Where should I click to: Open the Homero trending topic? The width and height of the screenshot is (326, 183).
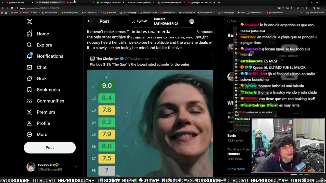pyautogui.click(x=234, y=154)
